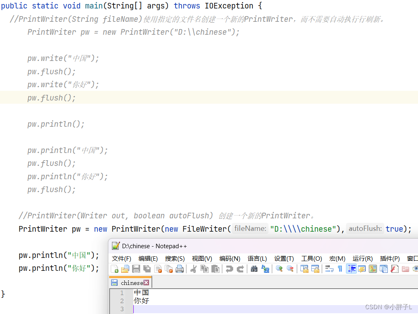Click the Zoom In magnifier icon
Viewport: 418px width, 314px height.
pyautogui.click(x=279, y=269)
